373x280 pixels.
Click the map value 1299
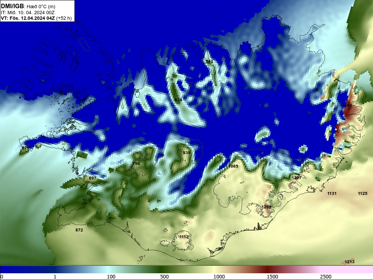(266, 207)
